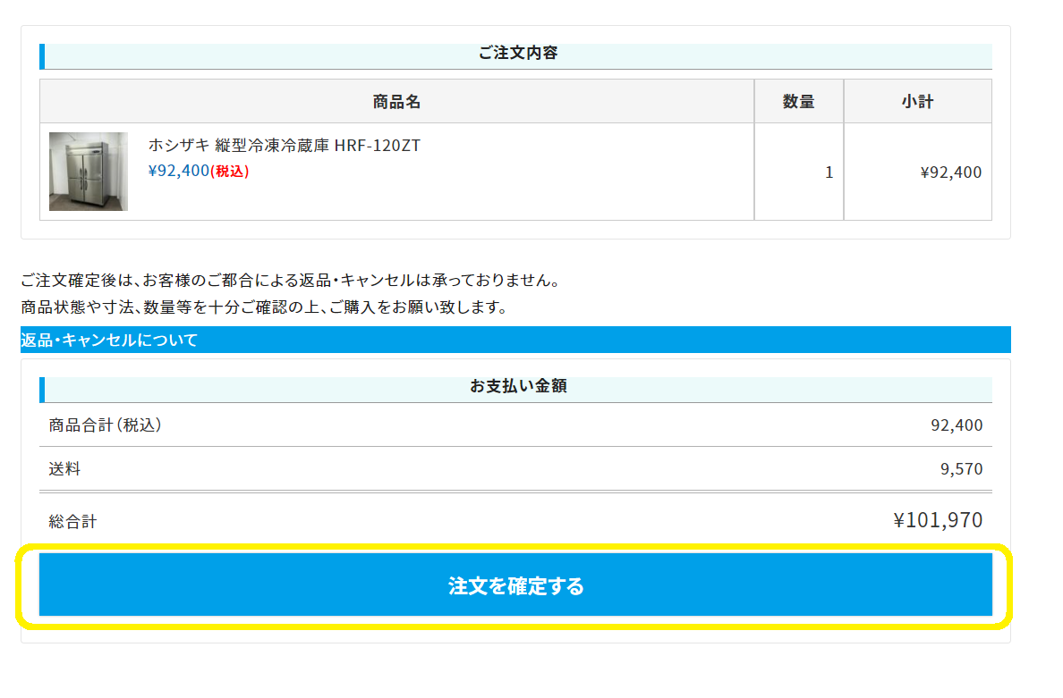Screen dimensions: 1063x698
Task: Click the Hoshizaki refrigerator product thumbnail
Action: [x=89, y=172]
